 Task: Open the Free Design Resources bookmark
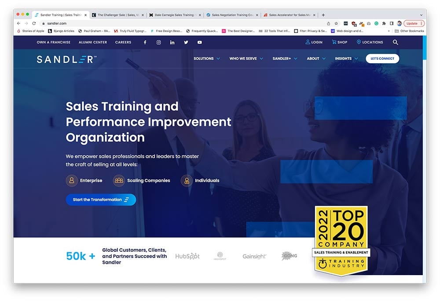[166, 31]
